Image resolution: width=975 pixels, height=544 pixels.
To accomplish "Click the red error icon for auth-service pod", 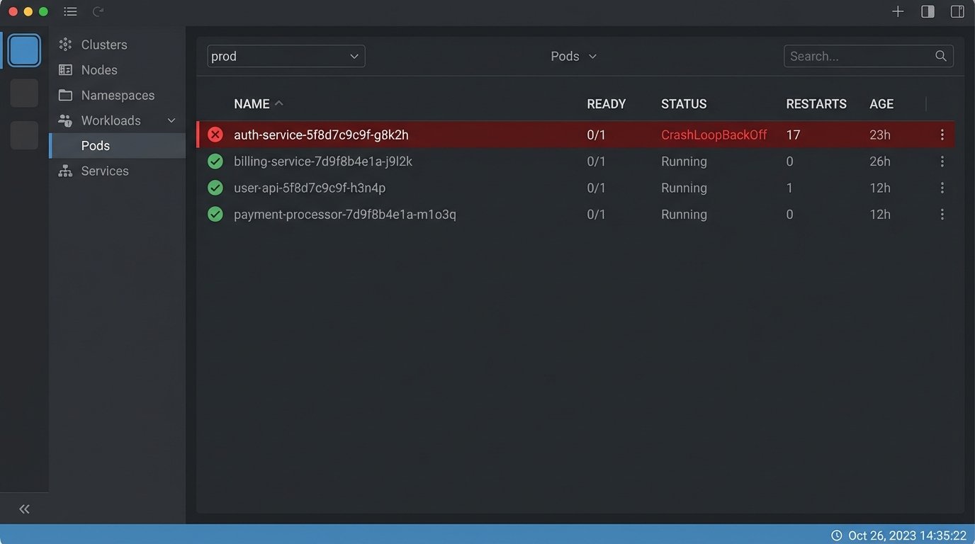I will click(x=215, y=135).
